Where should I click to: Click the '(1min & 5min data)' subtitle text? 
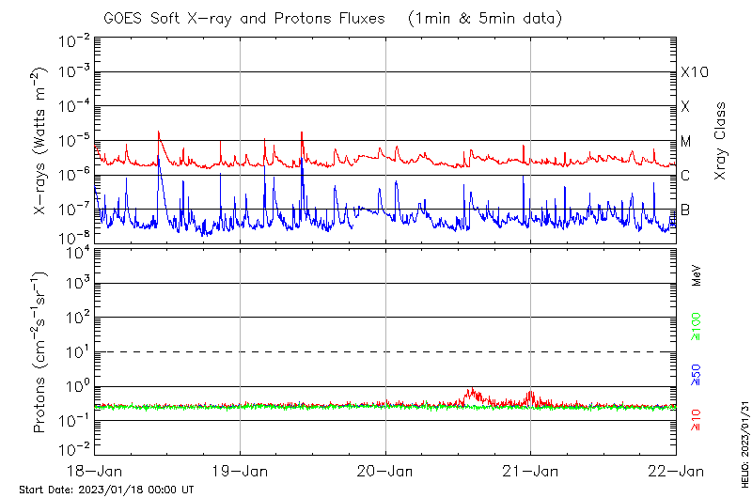point(486,18)
